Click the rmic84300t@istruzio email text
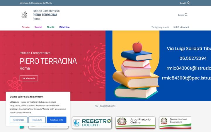 (x=189, y=68)
